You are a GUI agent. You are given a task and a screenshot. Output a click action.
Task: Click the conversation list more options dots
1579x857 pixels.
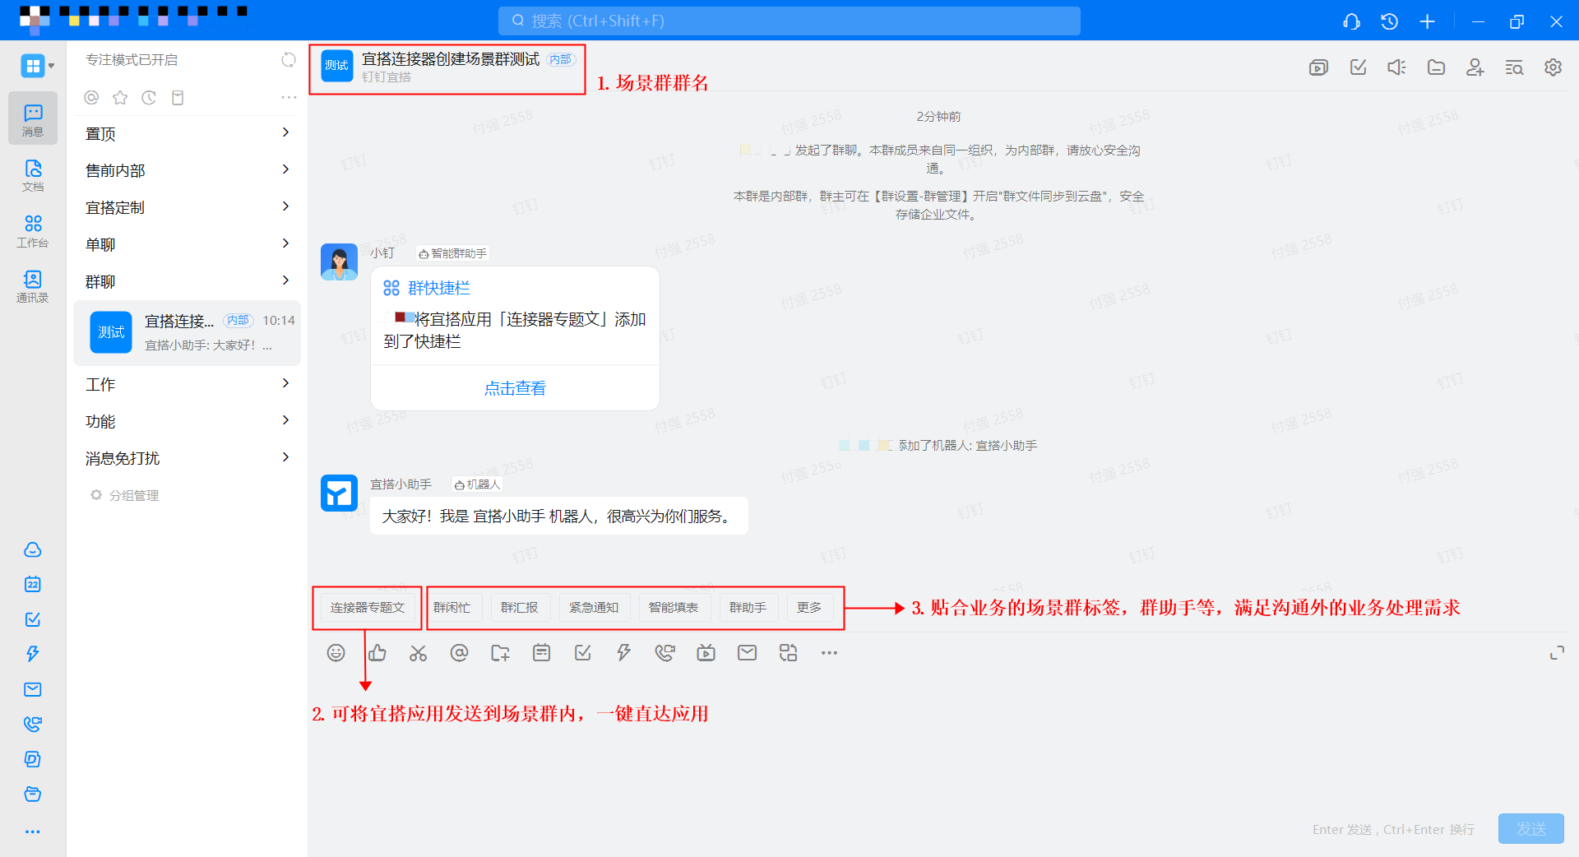click(289, 98)
